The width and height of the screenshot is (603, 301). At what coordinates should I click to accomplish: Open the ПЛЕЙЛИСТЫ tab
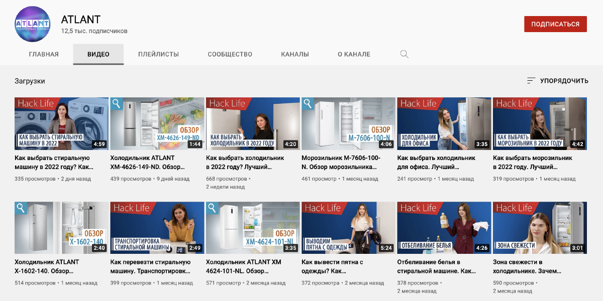click(x=159, y=54)
